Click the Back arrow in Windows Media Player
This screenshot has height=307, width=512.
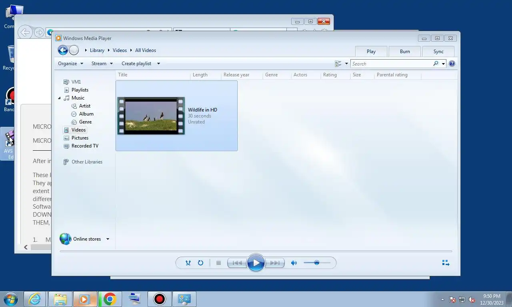[x=63, y=50]
